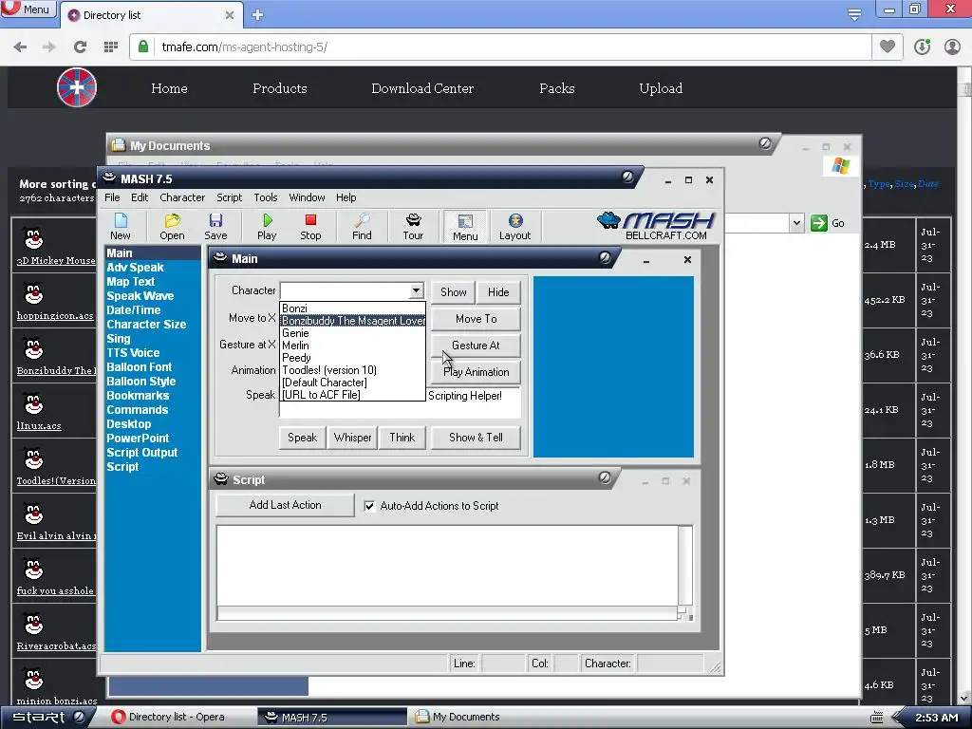Click inside the script text area
972x729 pixels.
click(x=448, y=566)
